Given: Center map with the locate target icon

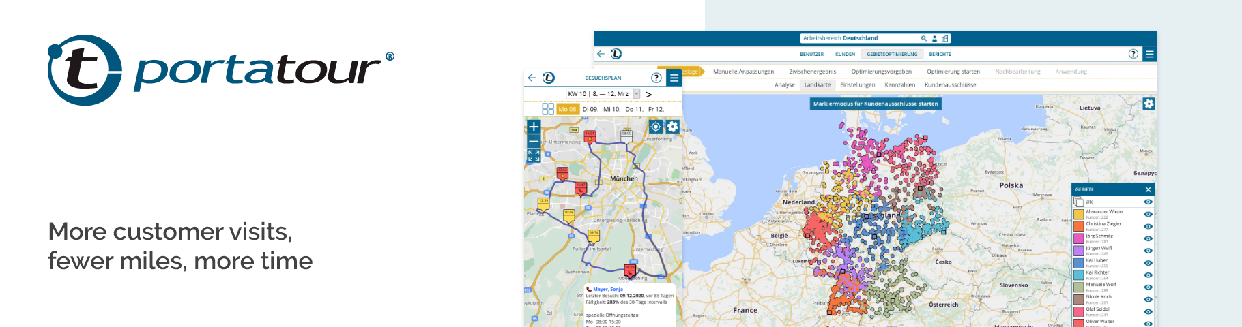Looking at the screenshot, I should point(655,127).
